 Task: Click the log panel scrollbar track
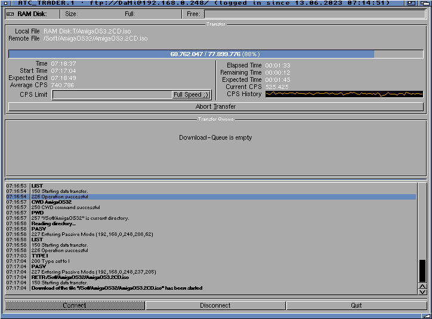[x=422, y=221]
